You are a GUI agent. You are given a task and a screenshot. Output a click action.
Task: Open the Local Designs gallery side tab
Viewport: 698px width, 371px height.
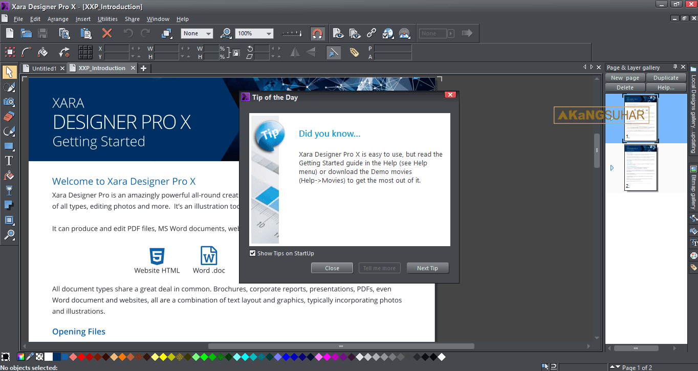coord(693,111)
